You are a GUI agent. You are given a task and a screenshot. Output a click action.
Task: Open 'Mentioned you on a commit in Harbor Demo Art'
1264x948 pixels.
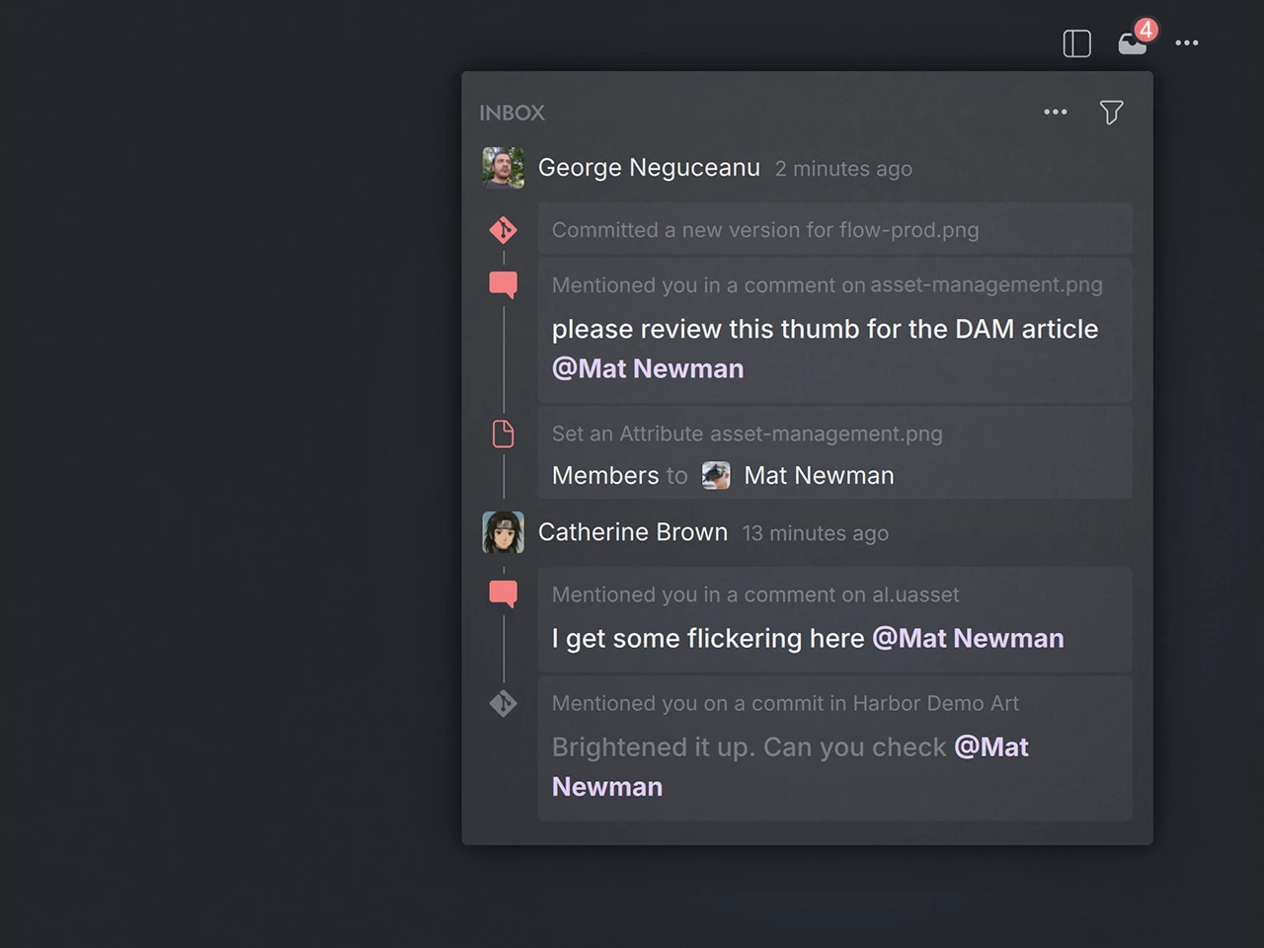pyautogui.click(x=835, y=749)
